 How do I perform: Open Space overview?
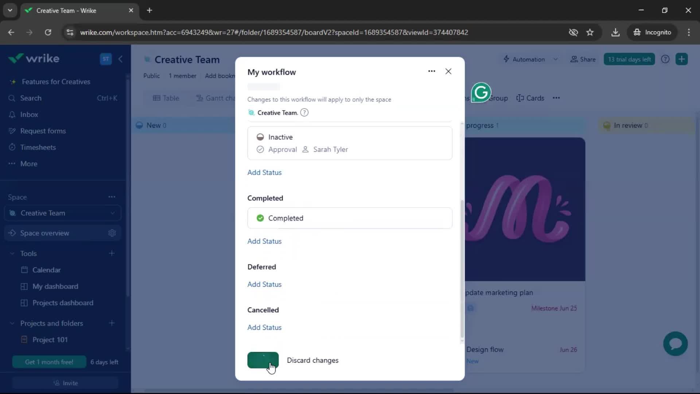44,233
